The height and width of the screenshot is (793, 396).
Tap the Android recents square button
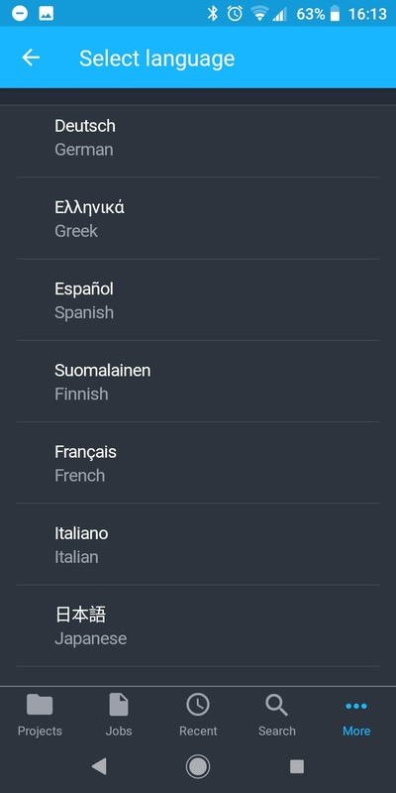[296, 766]
